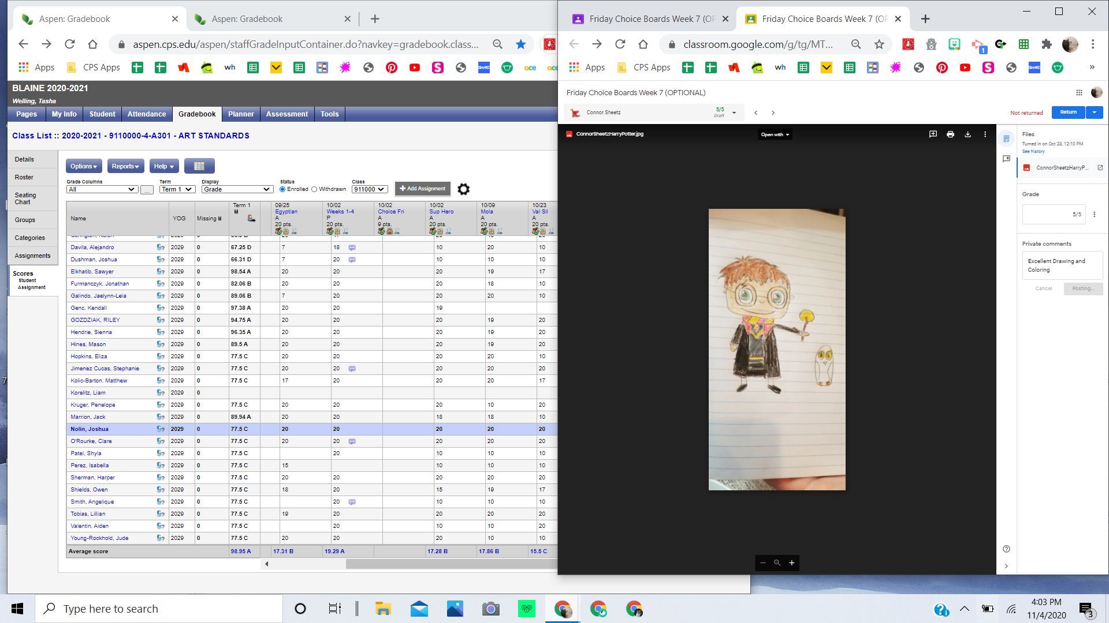
Task: Zoom in on the drawing preview
Action: [792, 563]
